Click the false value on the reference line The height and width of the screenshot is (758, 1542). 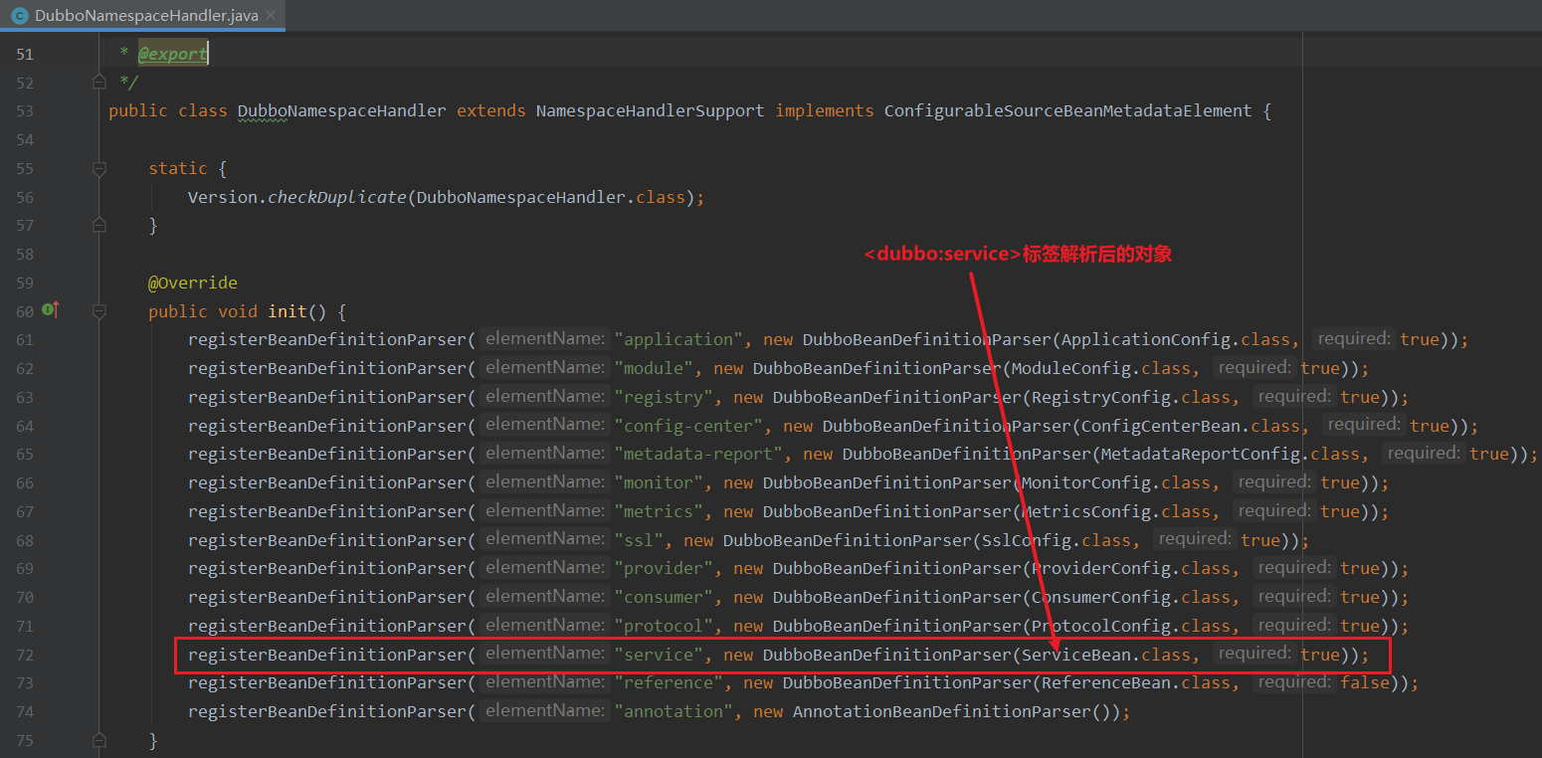[x=1365, y=682]
